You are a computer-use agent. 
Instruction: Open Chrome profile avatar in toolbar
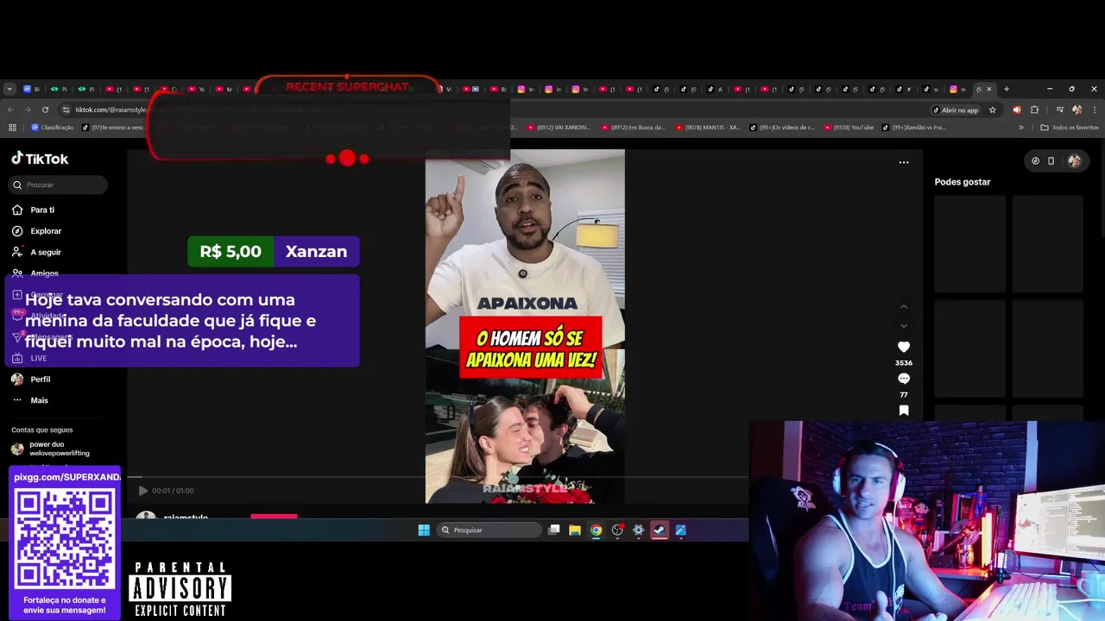(1077, 110)
